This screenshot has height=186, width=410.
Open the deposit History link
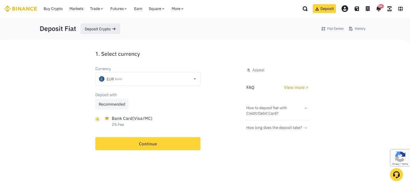point(357,29)
